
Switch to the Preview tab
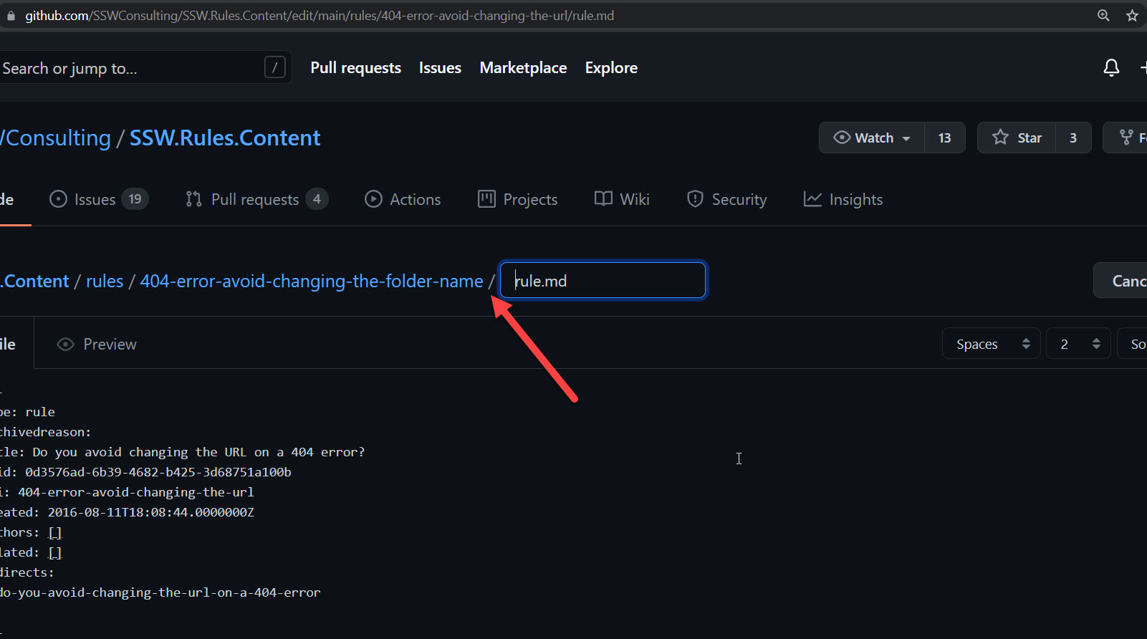[97, 345]
